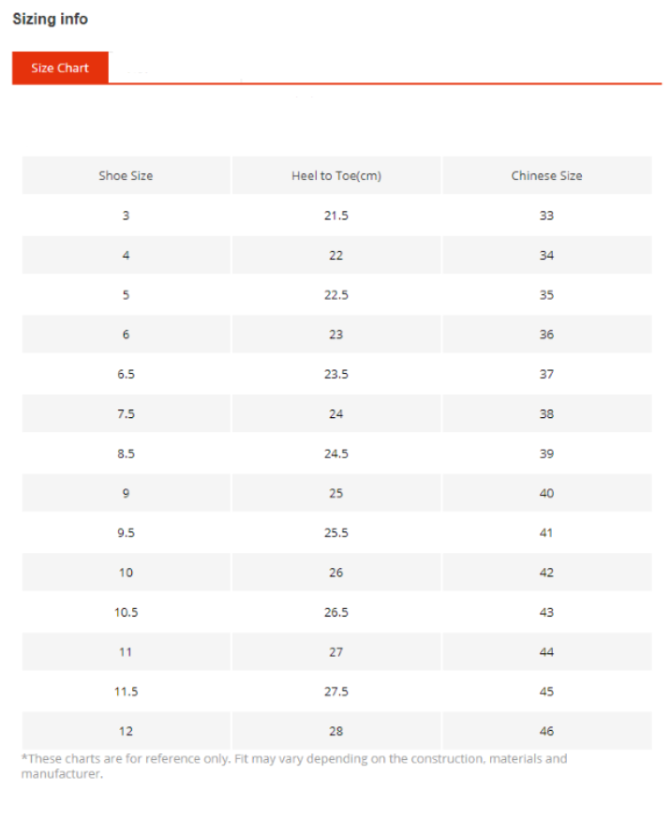Screen dimensions: 671x835
Task: Click the 21.5 heel to toe cell
Action: point(336,216)
